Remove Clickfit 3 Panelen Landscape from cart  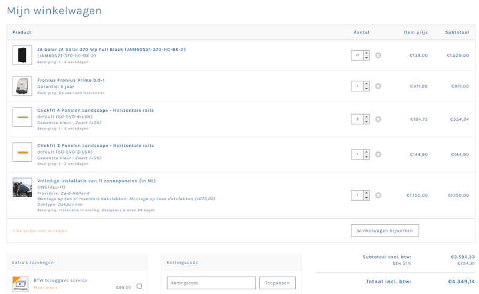[378, 154]
